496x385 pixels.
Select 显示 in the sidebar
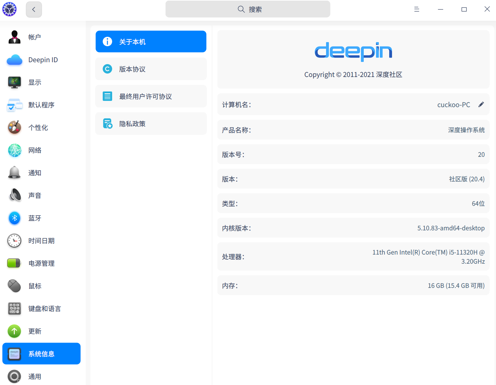point(41,82)
